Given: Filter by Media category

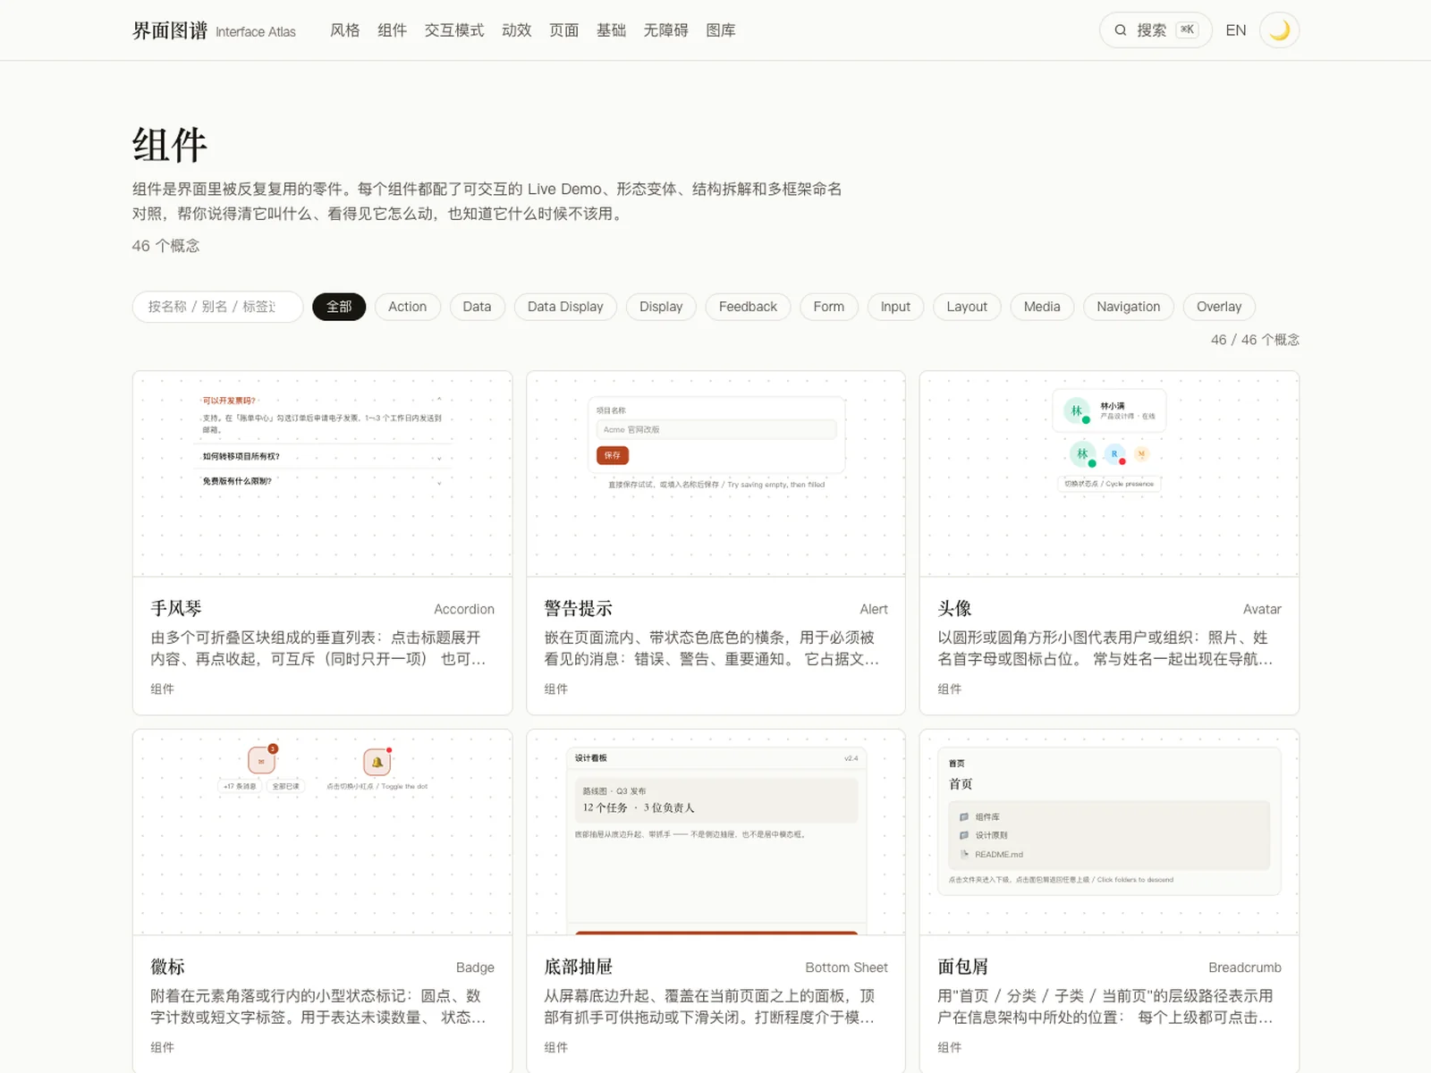Looking at the screenshot, I should (x=1042, y=307).
